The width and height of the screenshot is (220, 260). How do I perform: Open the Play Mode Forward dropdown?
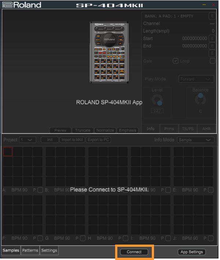[196, 79]
